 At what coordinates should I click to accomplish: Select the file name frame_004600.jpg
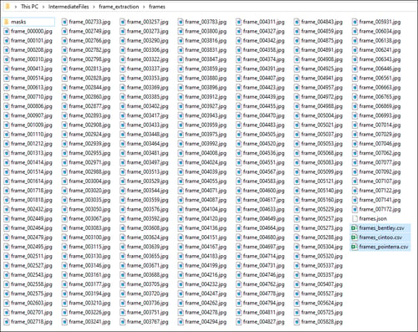tap(263, 191)
